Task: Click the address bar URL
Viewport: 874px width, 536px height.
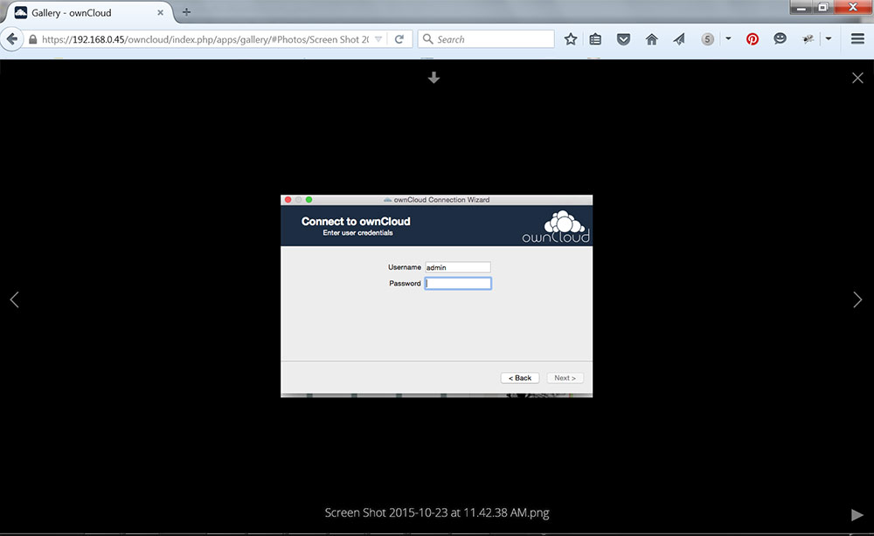Action: point(205,39)
